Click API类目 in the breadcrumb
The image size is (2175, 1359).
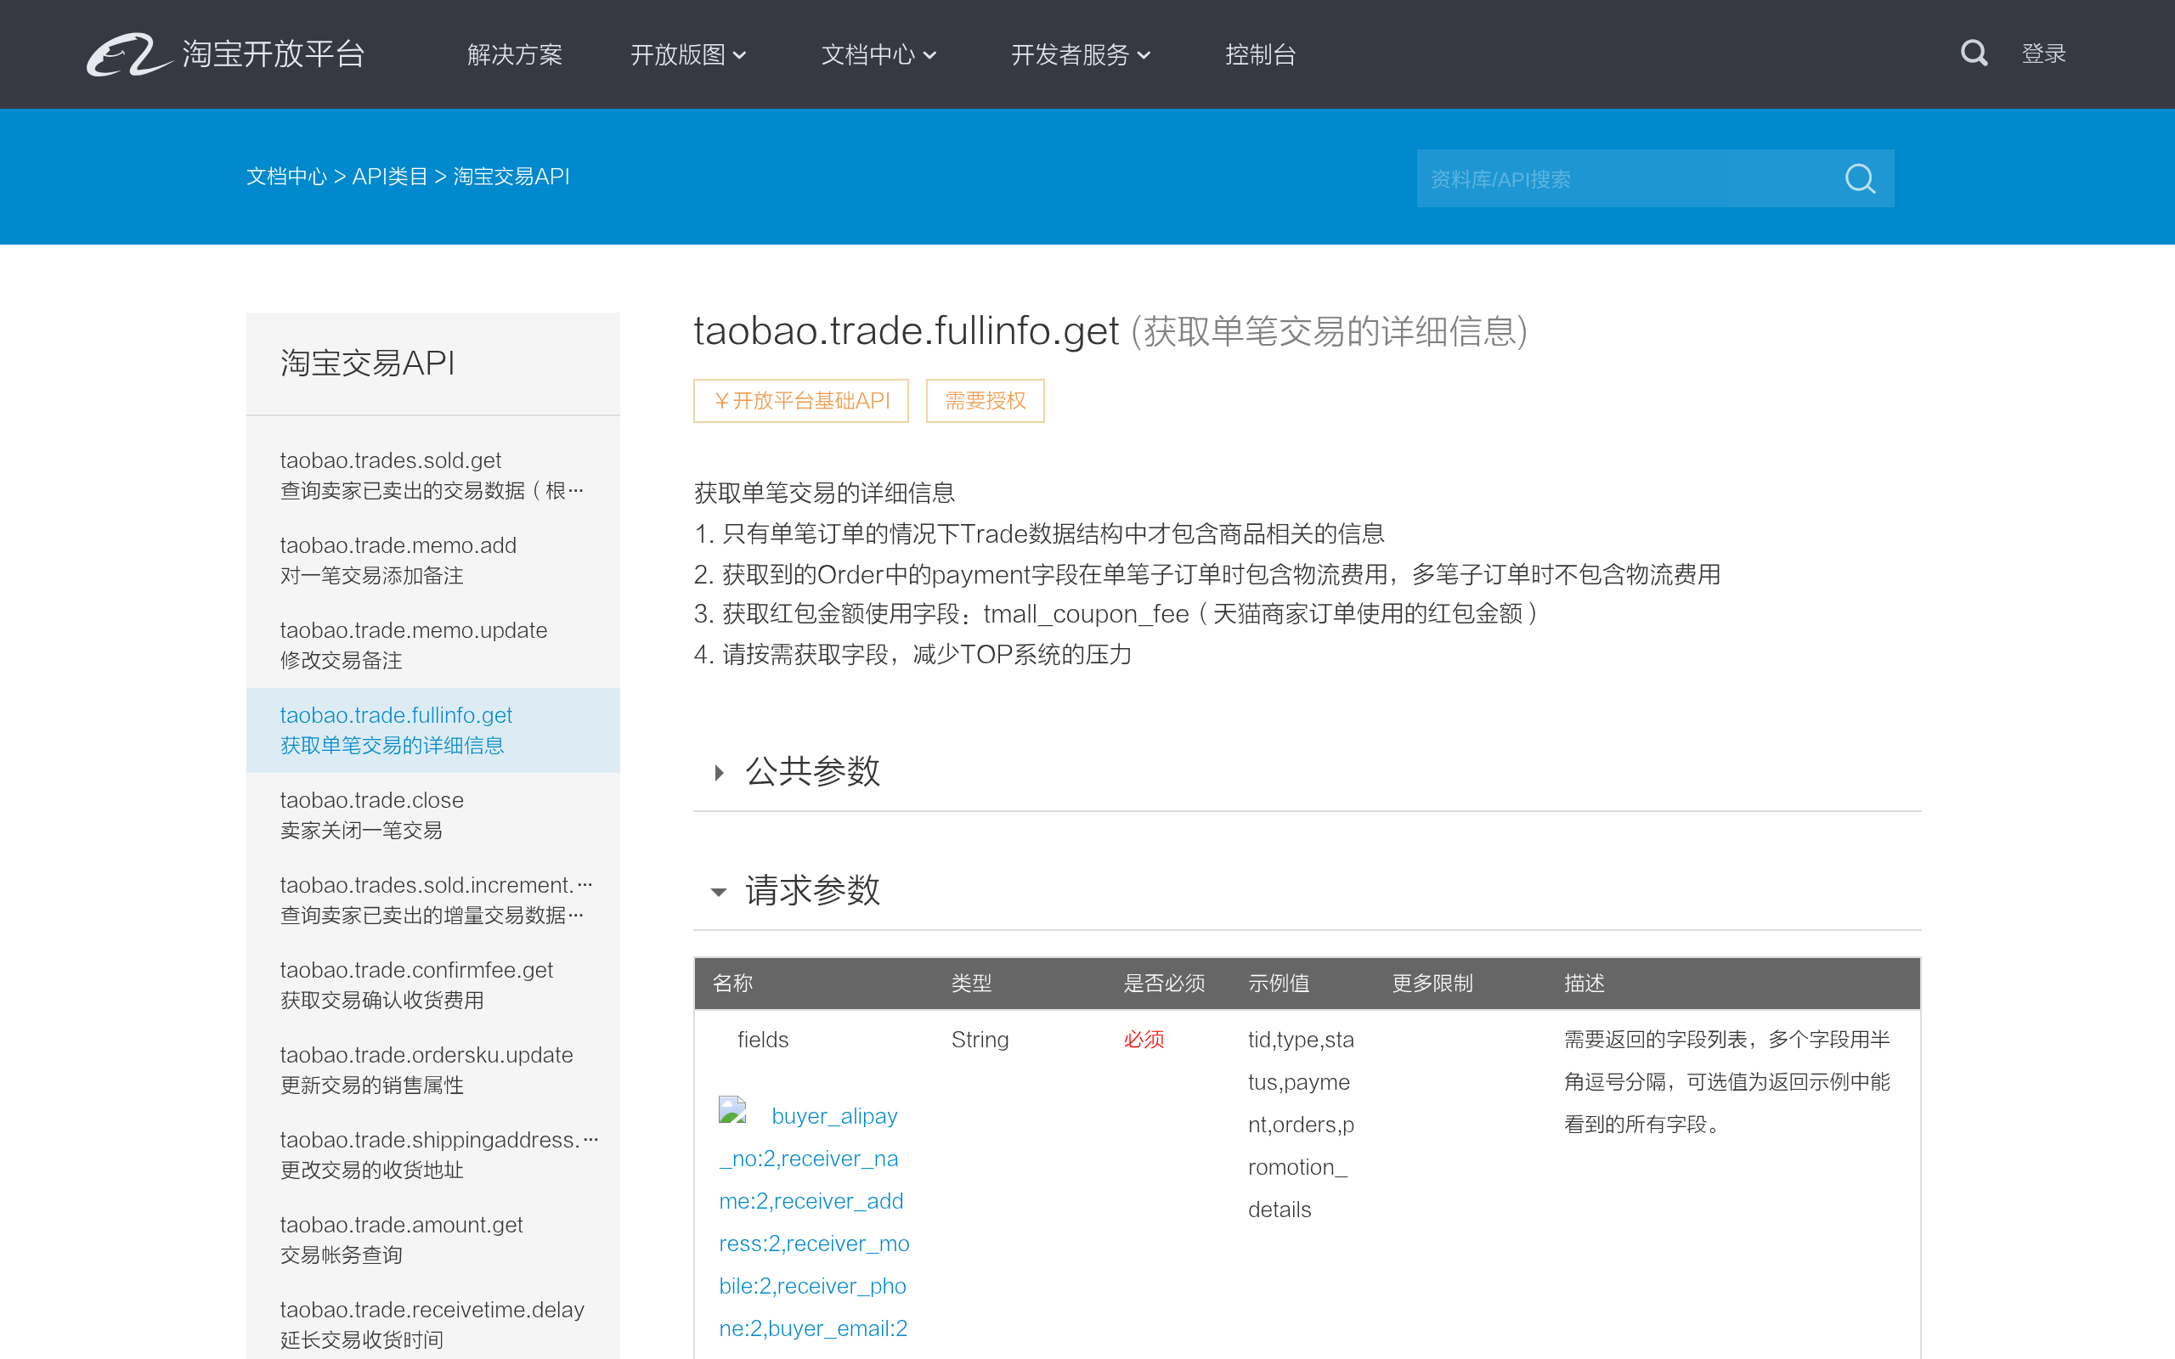[x=390, y=176]
